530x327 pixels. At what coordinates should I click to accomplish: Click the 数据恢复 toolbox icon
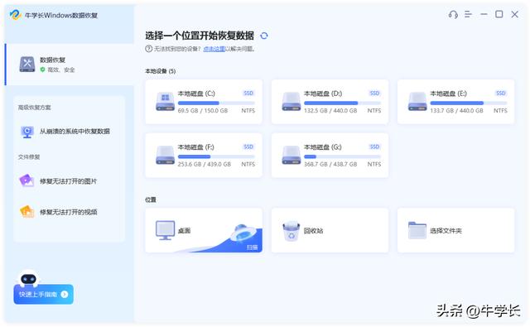coord(27,65)
